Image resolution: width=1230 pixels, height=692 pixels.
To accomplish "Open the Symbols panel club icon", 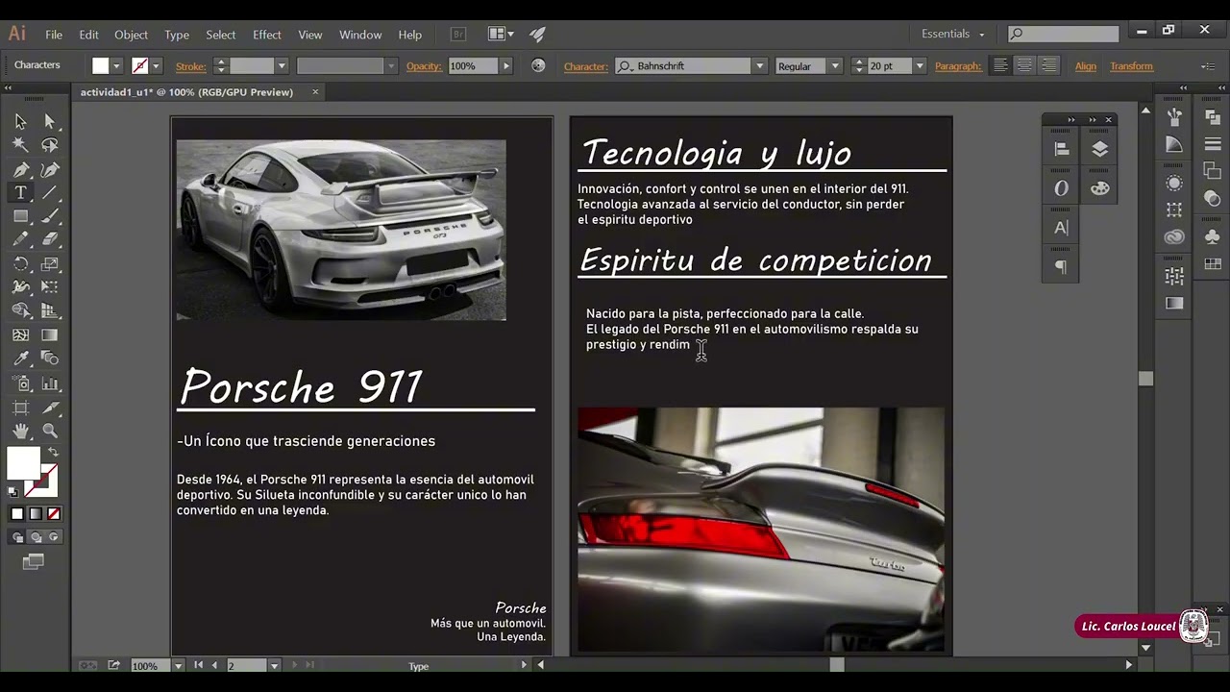I will tap(1212, 237).
